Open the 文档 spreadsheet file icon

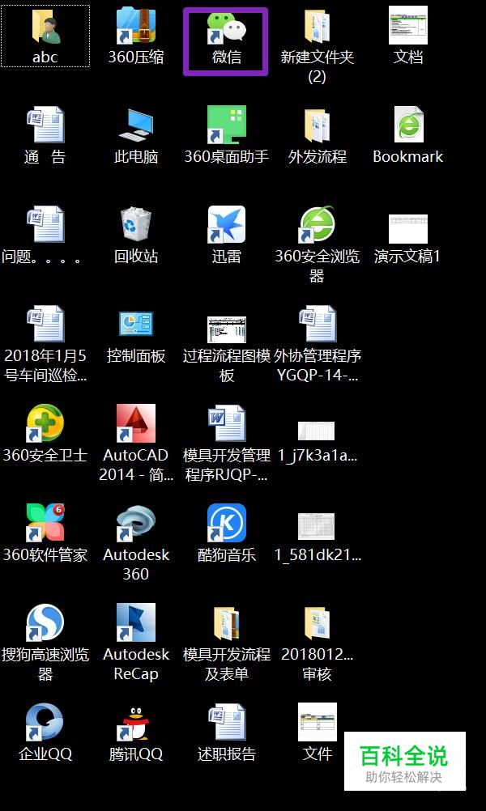408,25
